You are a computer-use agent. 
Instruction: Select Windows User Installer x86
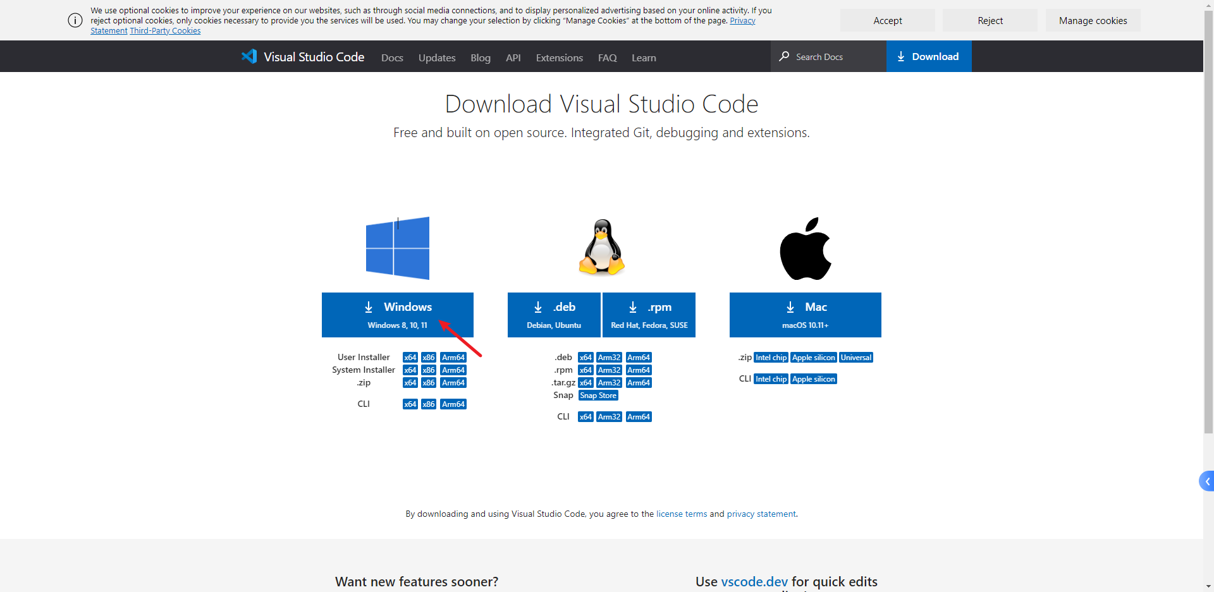tap(429, 358)
